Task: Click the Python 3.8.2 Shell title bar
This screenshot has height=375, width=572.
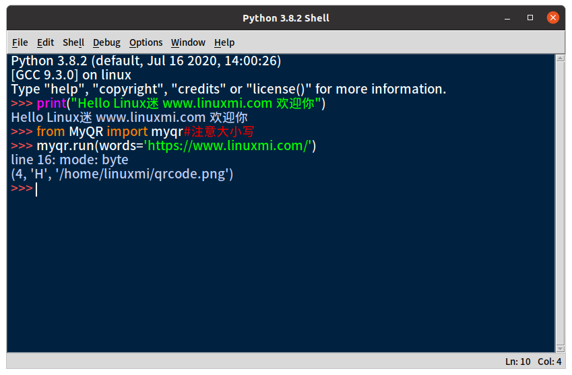Action: [286, 18]
